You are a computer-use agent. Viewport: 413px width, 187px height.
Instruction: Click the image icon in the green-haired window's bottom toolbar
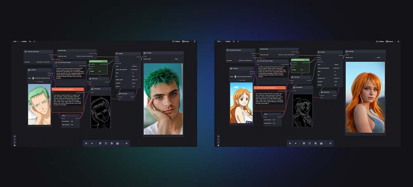118,143
